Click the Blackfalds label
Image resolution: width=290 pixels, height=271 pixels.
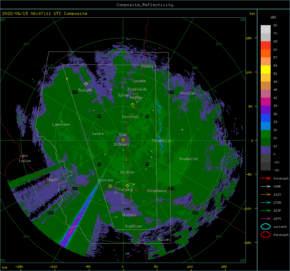(x=137, y=89)
